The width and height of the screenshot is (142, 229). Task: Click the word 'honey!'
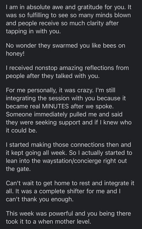[15, 54]
